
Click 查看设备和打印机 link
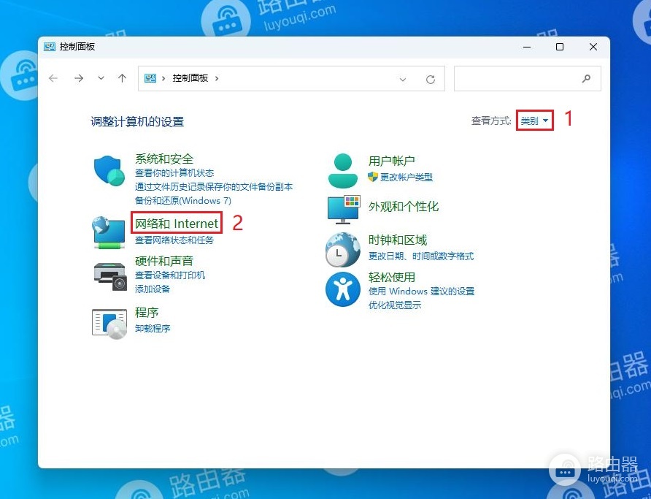point(170,275)
